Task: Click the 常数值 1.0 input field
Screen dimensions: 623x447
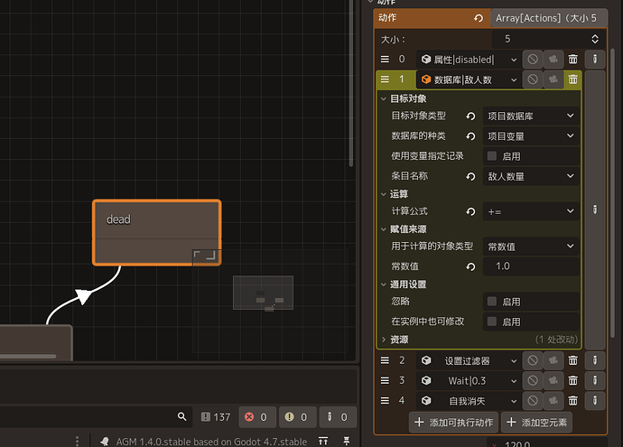Action: pos(531,266)
